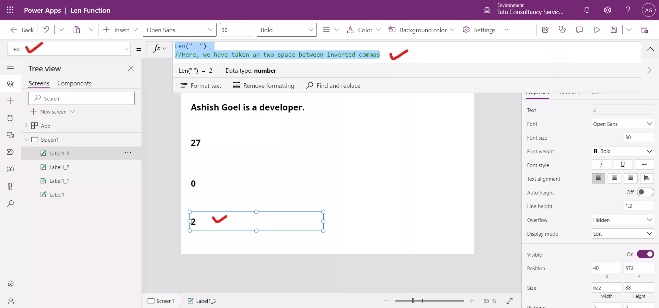Screen dimensions: 659x308
Task: Open the notifications bell
Action: point(587,10)
